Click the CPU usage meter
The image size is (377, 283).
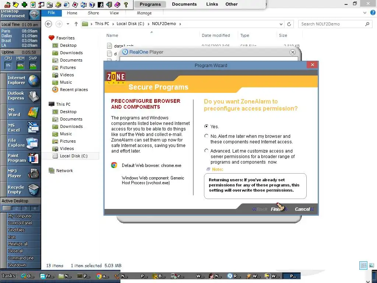tap(8, 65)
